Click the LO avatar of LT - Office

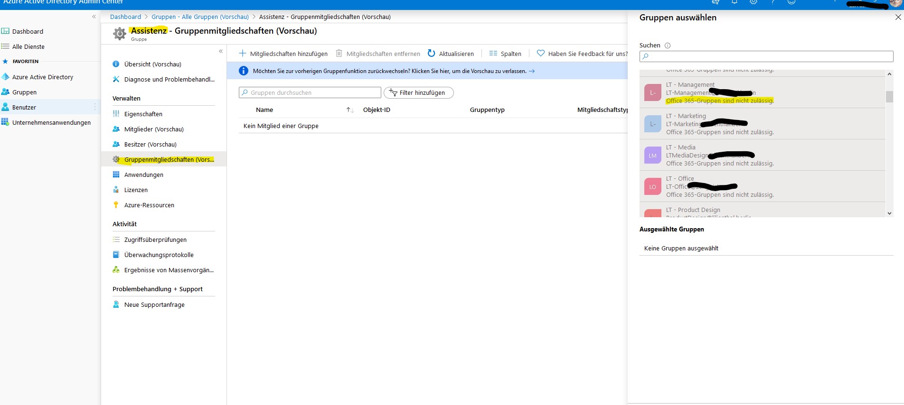click(653, 186)
